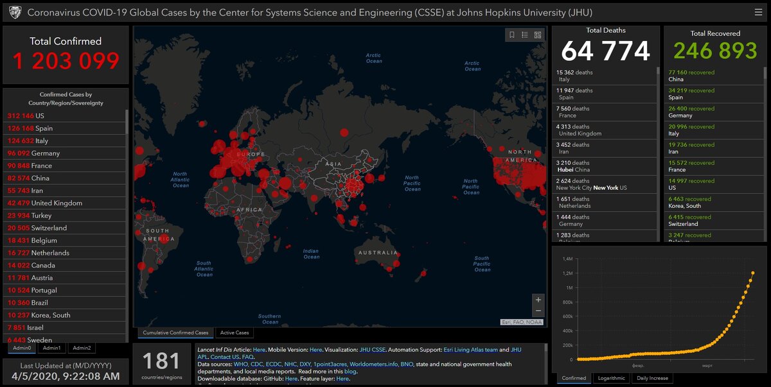Select Belgium in the confirmed cases list

(64, 240)
